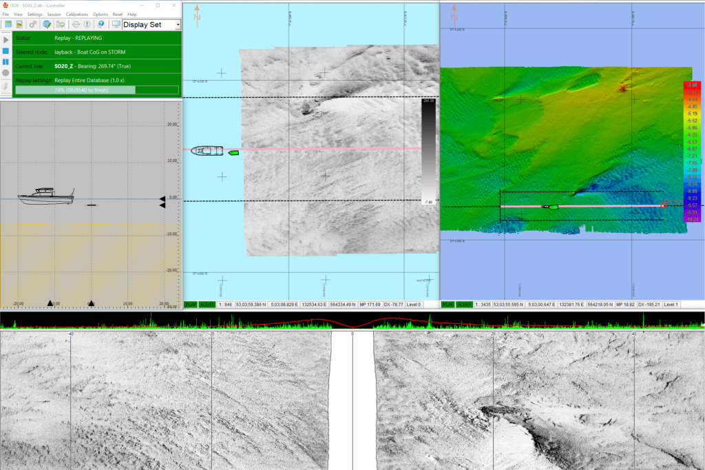Click the export arrow toolbar icon
705x470 pixels.
61,24
